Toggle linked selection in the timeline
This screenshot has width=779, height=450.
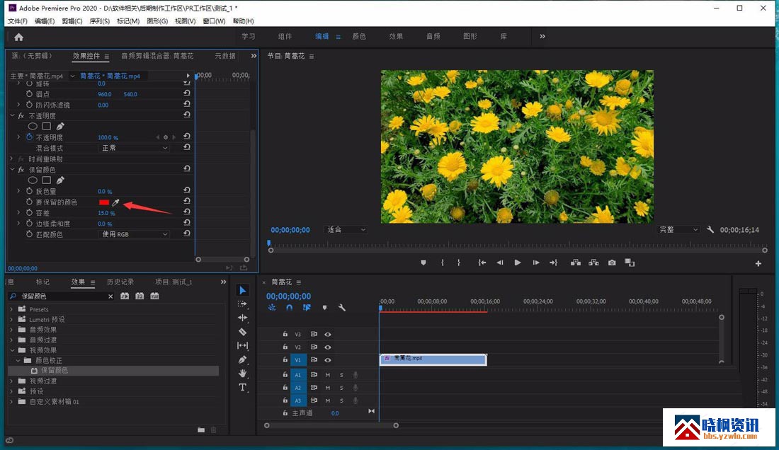tap(307, 308)
